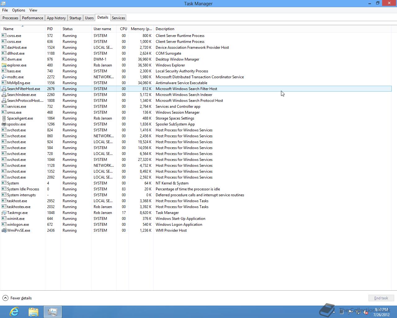The width and height of the screenshot is (397, 318).
Task: Click the muted volume tray icon
Action: pyautogui.click(x=365, y=312)
